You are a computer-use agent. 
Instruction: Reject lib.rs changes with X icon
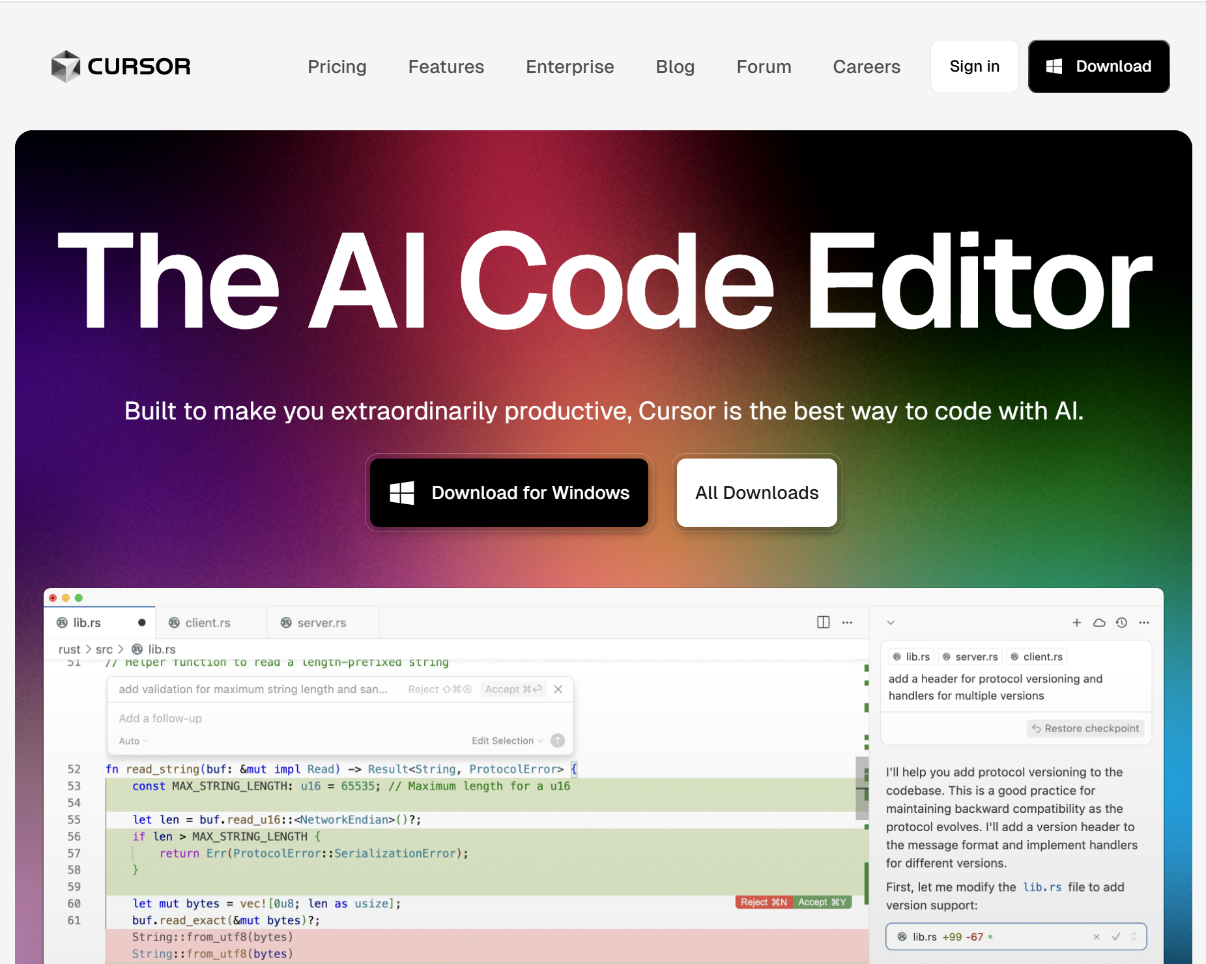pyautogui.click(x=1097, y=937)
